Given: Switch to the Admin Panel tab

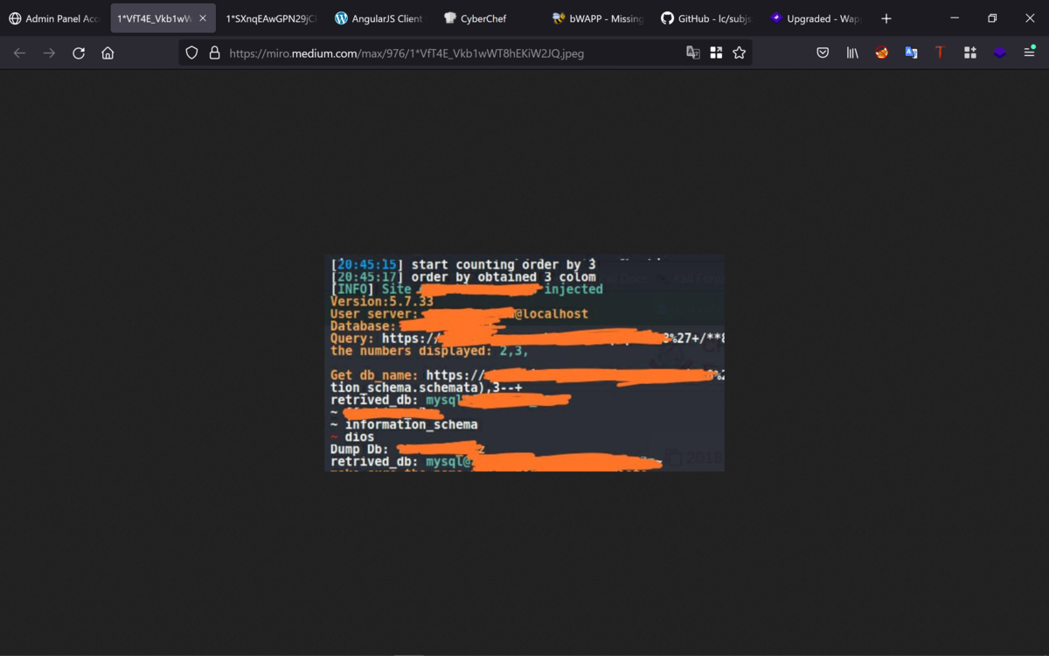Looking at the screenshot, I should point(54,18).
